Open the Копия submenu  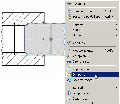coord(77,30)
